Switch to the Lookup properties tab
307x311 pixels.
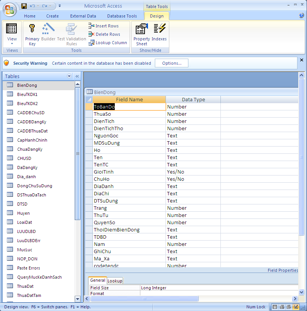click(115, 281)
